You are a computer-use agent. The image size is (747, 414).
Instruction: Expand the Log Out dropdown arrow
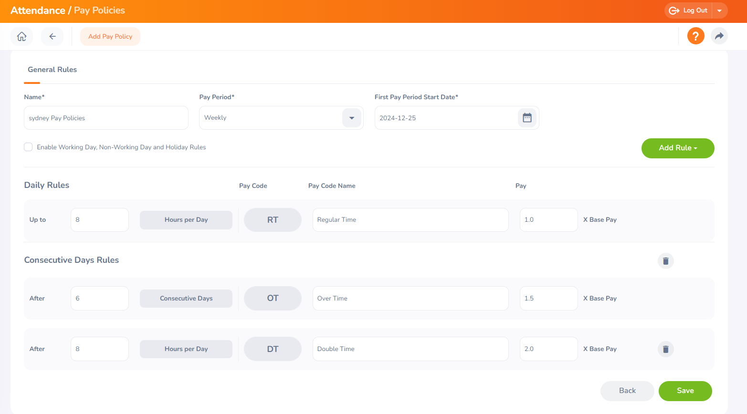[719, 10]
